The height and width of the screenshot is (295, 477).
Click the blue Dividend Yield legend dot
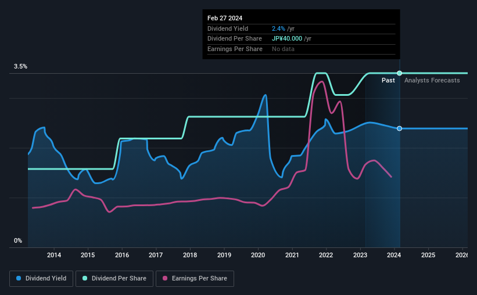[19, 278]
